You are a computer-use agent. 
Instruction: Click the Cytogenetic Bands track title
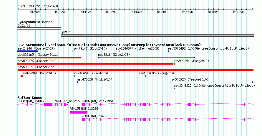(x=35, y=22)
